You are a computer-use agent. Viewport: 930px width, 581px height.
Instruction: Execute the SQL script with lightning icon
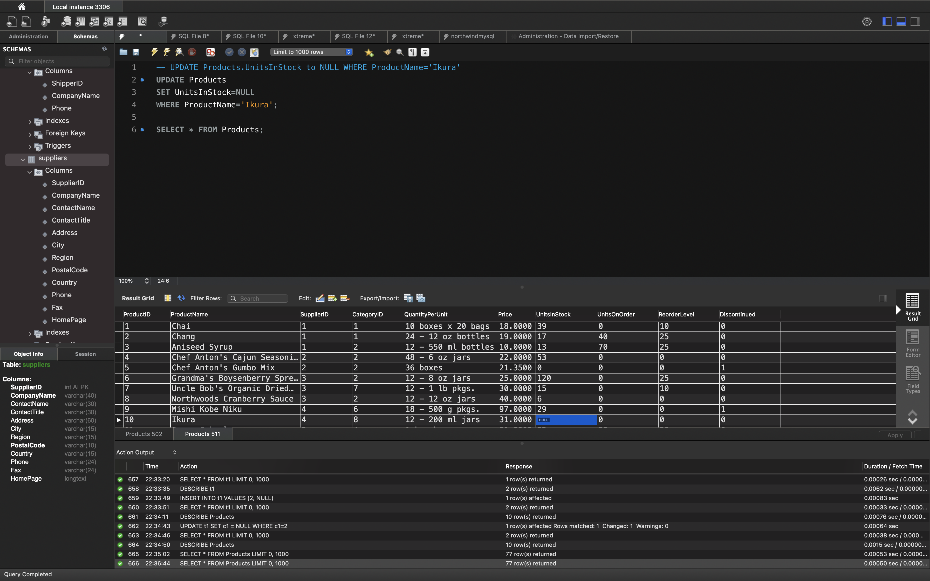[154, 52]
